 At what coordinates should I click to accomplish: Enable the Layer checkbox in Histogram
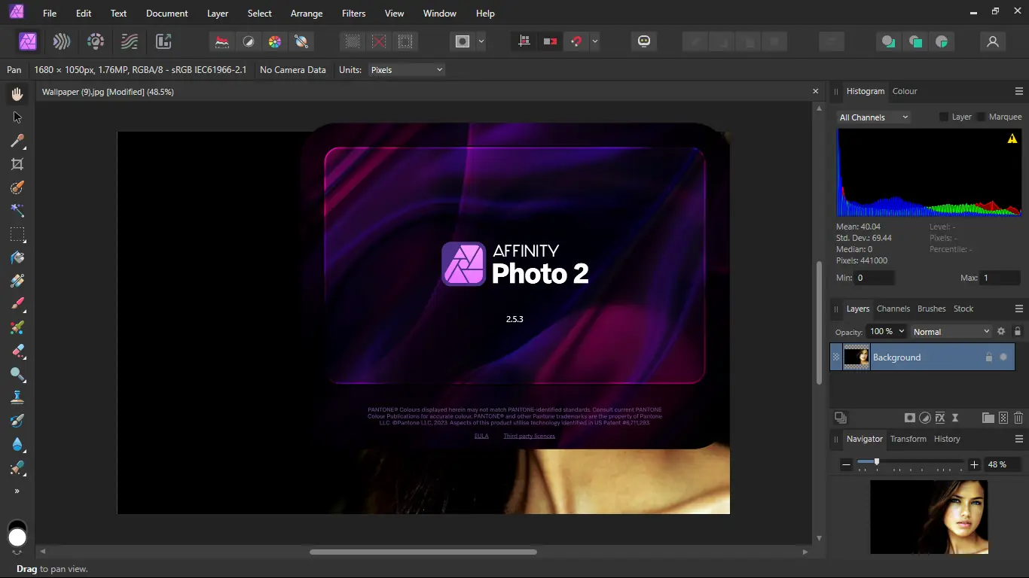click(944, 117)
